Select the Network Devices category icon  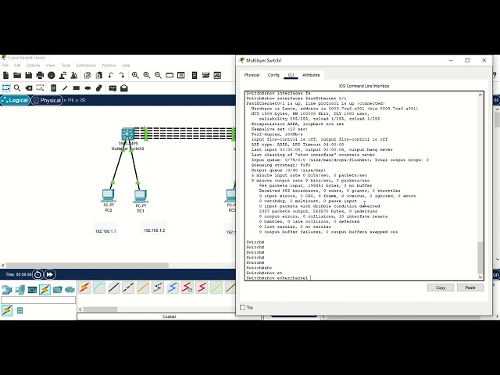click(x=7, y=290)
